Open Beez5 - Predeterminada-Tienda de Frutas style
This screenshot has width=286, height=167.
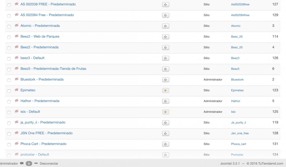tap(53, 68)
